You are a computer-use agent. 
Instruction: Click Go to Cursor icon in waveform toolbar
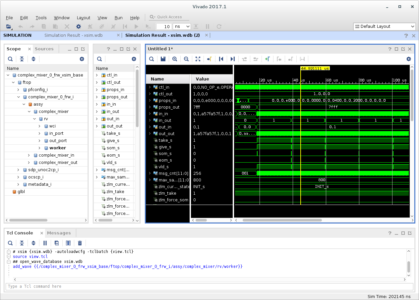[x=209, y=59]
